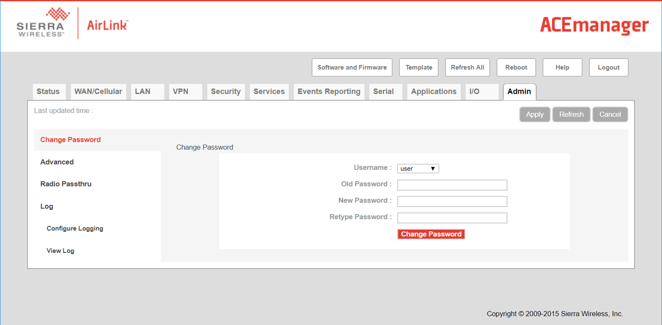The width and height of the screenshot is (662, 325).
Task: Click the Sierra Wireless AirLink logo
Action: pyautogui.click(x=72, y=23)
